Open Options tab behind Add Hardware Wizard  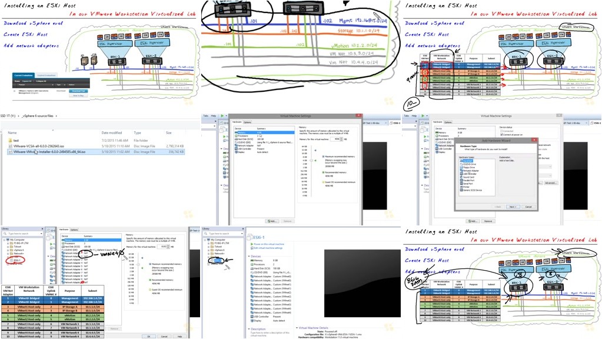pyautogui.click(x=448, y=122)
